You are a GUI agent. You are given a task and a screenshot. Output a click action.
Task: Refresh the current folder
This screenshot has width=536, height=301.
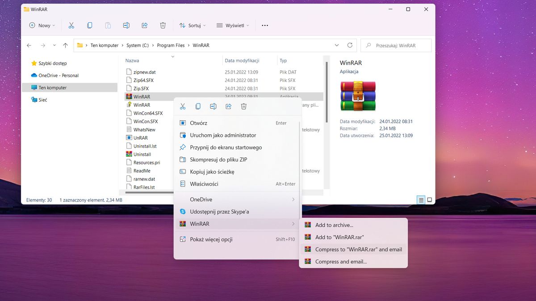tap(350, 45)
